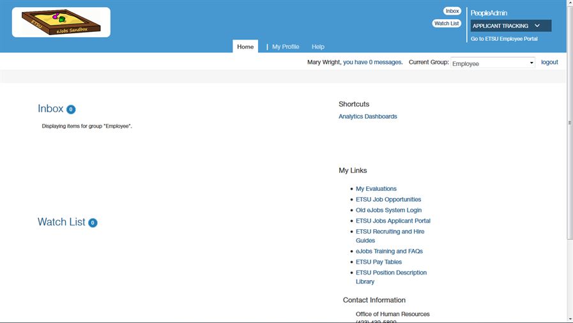Open the Inbox pill button in header
This screenshot has height=323, width=573.
tap(452, 11)
